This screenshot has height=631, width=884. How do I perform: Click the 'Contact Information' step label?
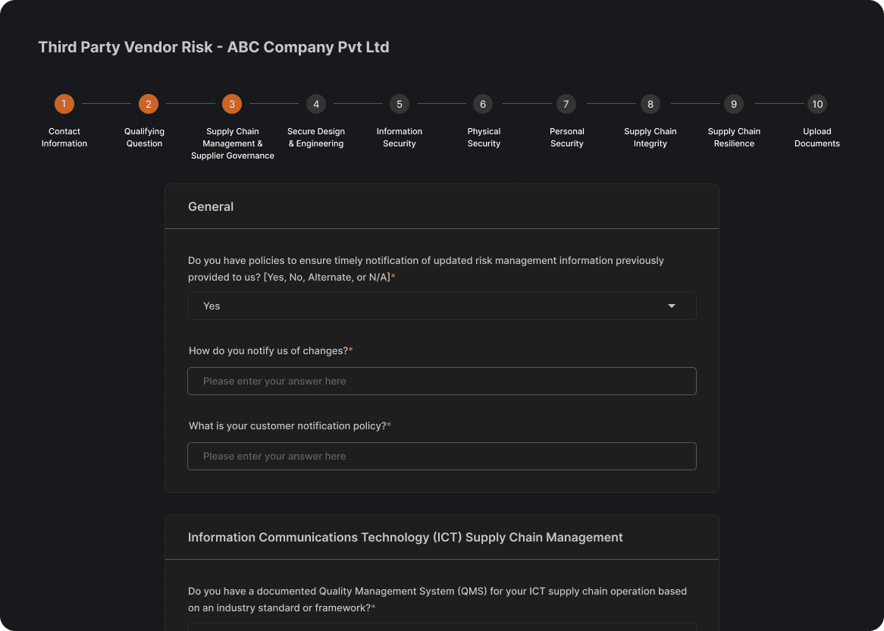tap(64, 137)
